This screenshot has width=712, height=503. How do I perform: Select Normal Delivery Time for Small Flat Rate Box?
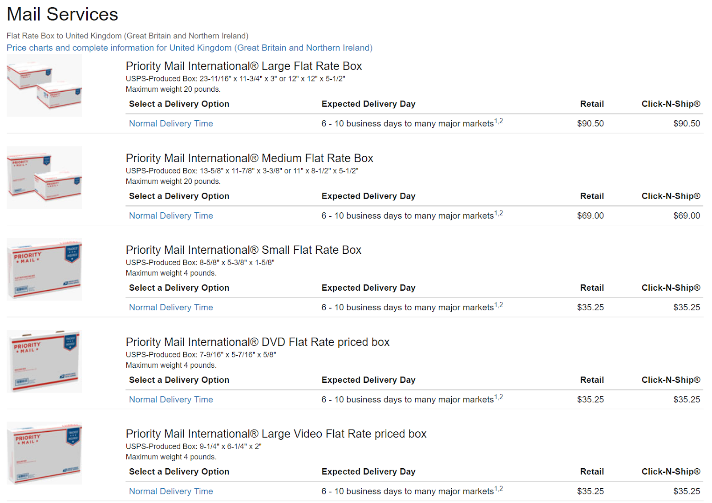point(171,308)
